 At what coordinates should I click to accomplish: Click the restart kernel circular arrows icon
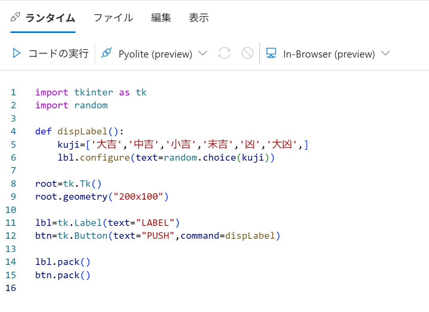pyautogui.click(x=224, y=53)
